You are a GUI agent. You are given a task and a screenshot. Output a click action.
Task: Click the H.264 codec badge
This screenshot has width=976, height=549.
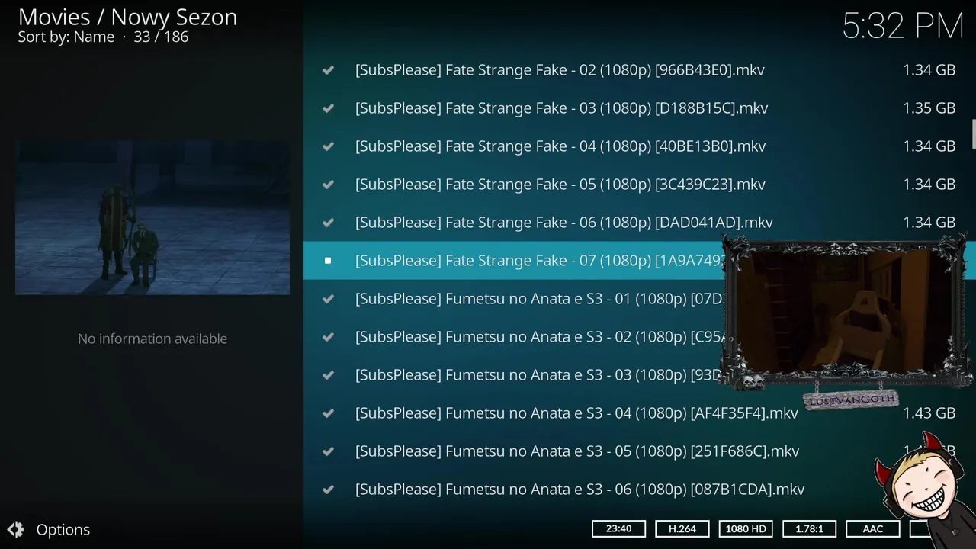tap(682, 528)
